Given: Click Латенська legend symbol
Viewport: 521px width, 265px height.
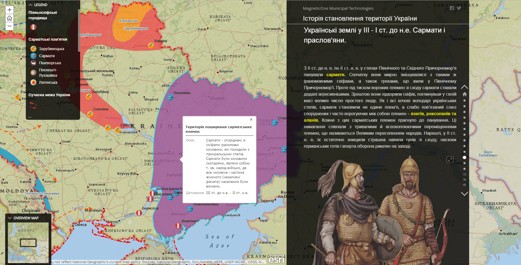Looking at the screenshot, I should point(33,82).
